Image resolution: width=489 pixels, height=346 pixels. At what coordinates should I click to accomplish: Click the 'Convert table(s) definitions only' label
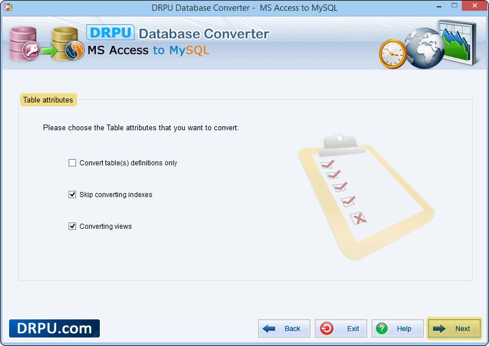(128, 163)
